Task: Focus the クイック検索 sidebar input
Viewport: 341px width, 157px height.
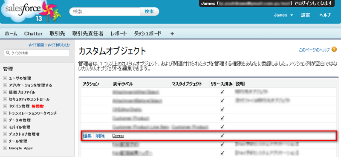Action: 37,53
